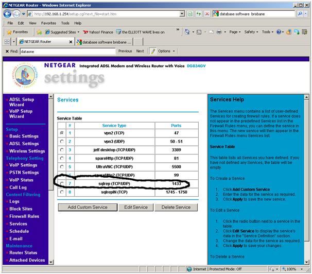Open the View menu
Viewport: 312px width, 274px height.
coord(32,23)
